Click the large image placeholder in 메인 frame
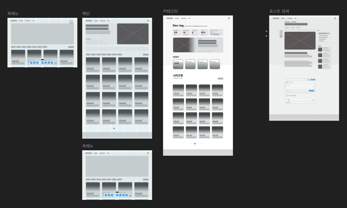This screenshot has height=208, width=347. pos(133,34)
